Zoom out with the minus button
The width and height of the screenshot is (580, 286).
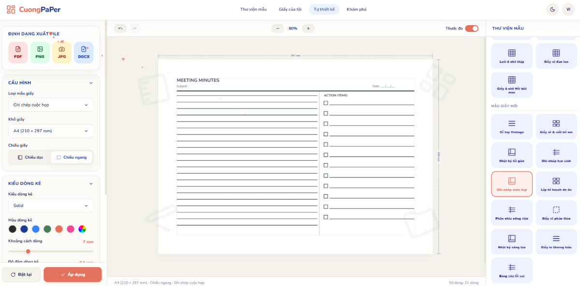point(278,29)
